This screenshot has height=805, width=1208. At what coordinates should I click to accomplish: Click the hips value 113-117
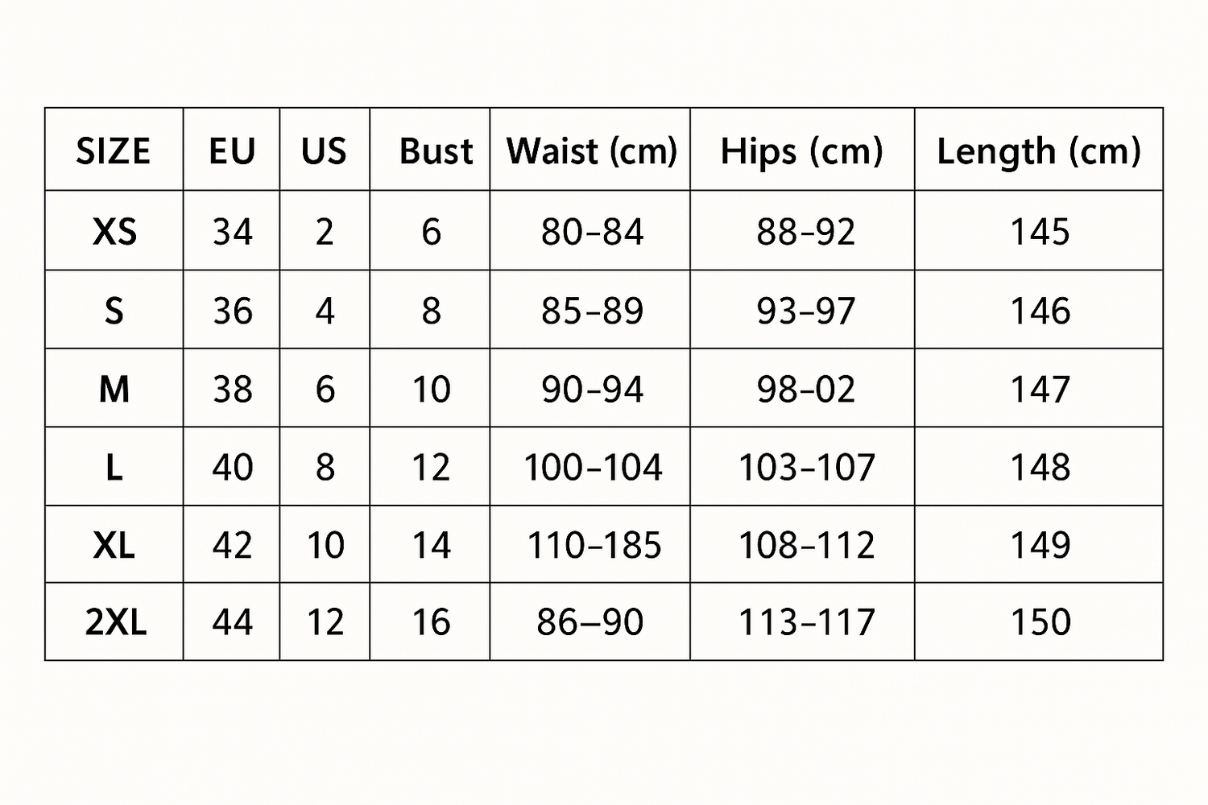pyautogui.click(x=806, y=622)
